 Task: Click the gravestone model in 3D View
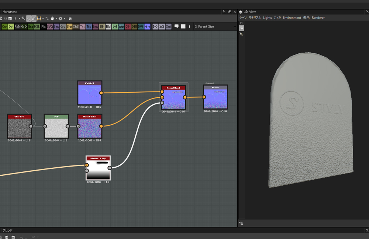[311, 119]
